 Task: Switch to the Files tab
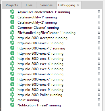tap(29, 5)
